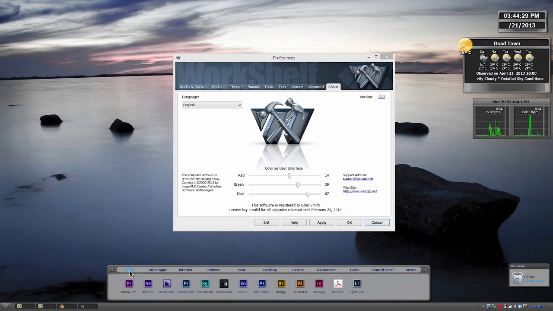Viewport: 553px width, 311px height.
Task: Launch Adobe Bridge from the shelf
Action: click(x=281, y=284)
